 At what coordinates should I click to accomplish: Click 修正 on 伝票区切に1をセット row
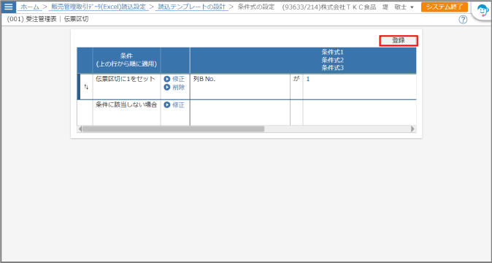[174, 79]
